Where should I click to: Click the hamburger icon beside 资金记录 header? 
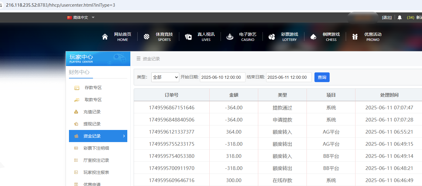(x=138, y=59)
